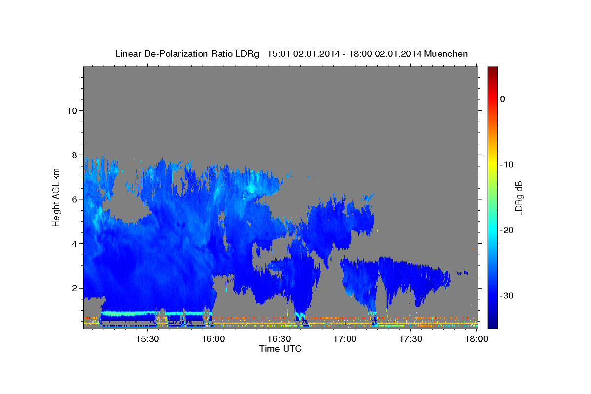Click the 17:30 time tick label

pos(411,339)
